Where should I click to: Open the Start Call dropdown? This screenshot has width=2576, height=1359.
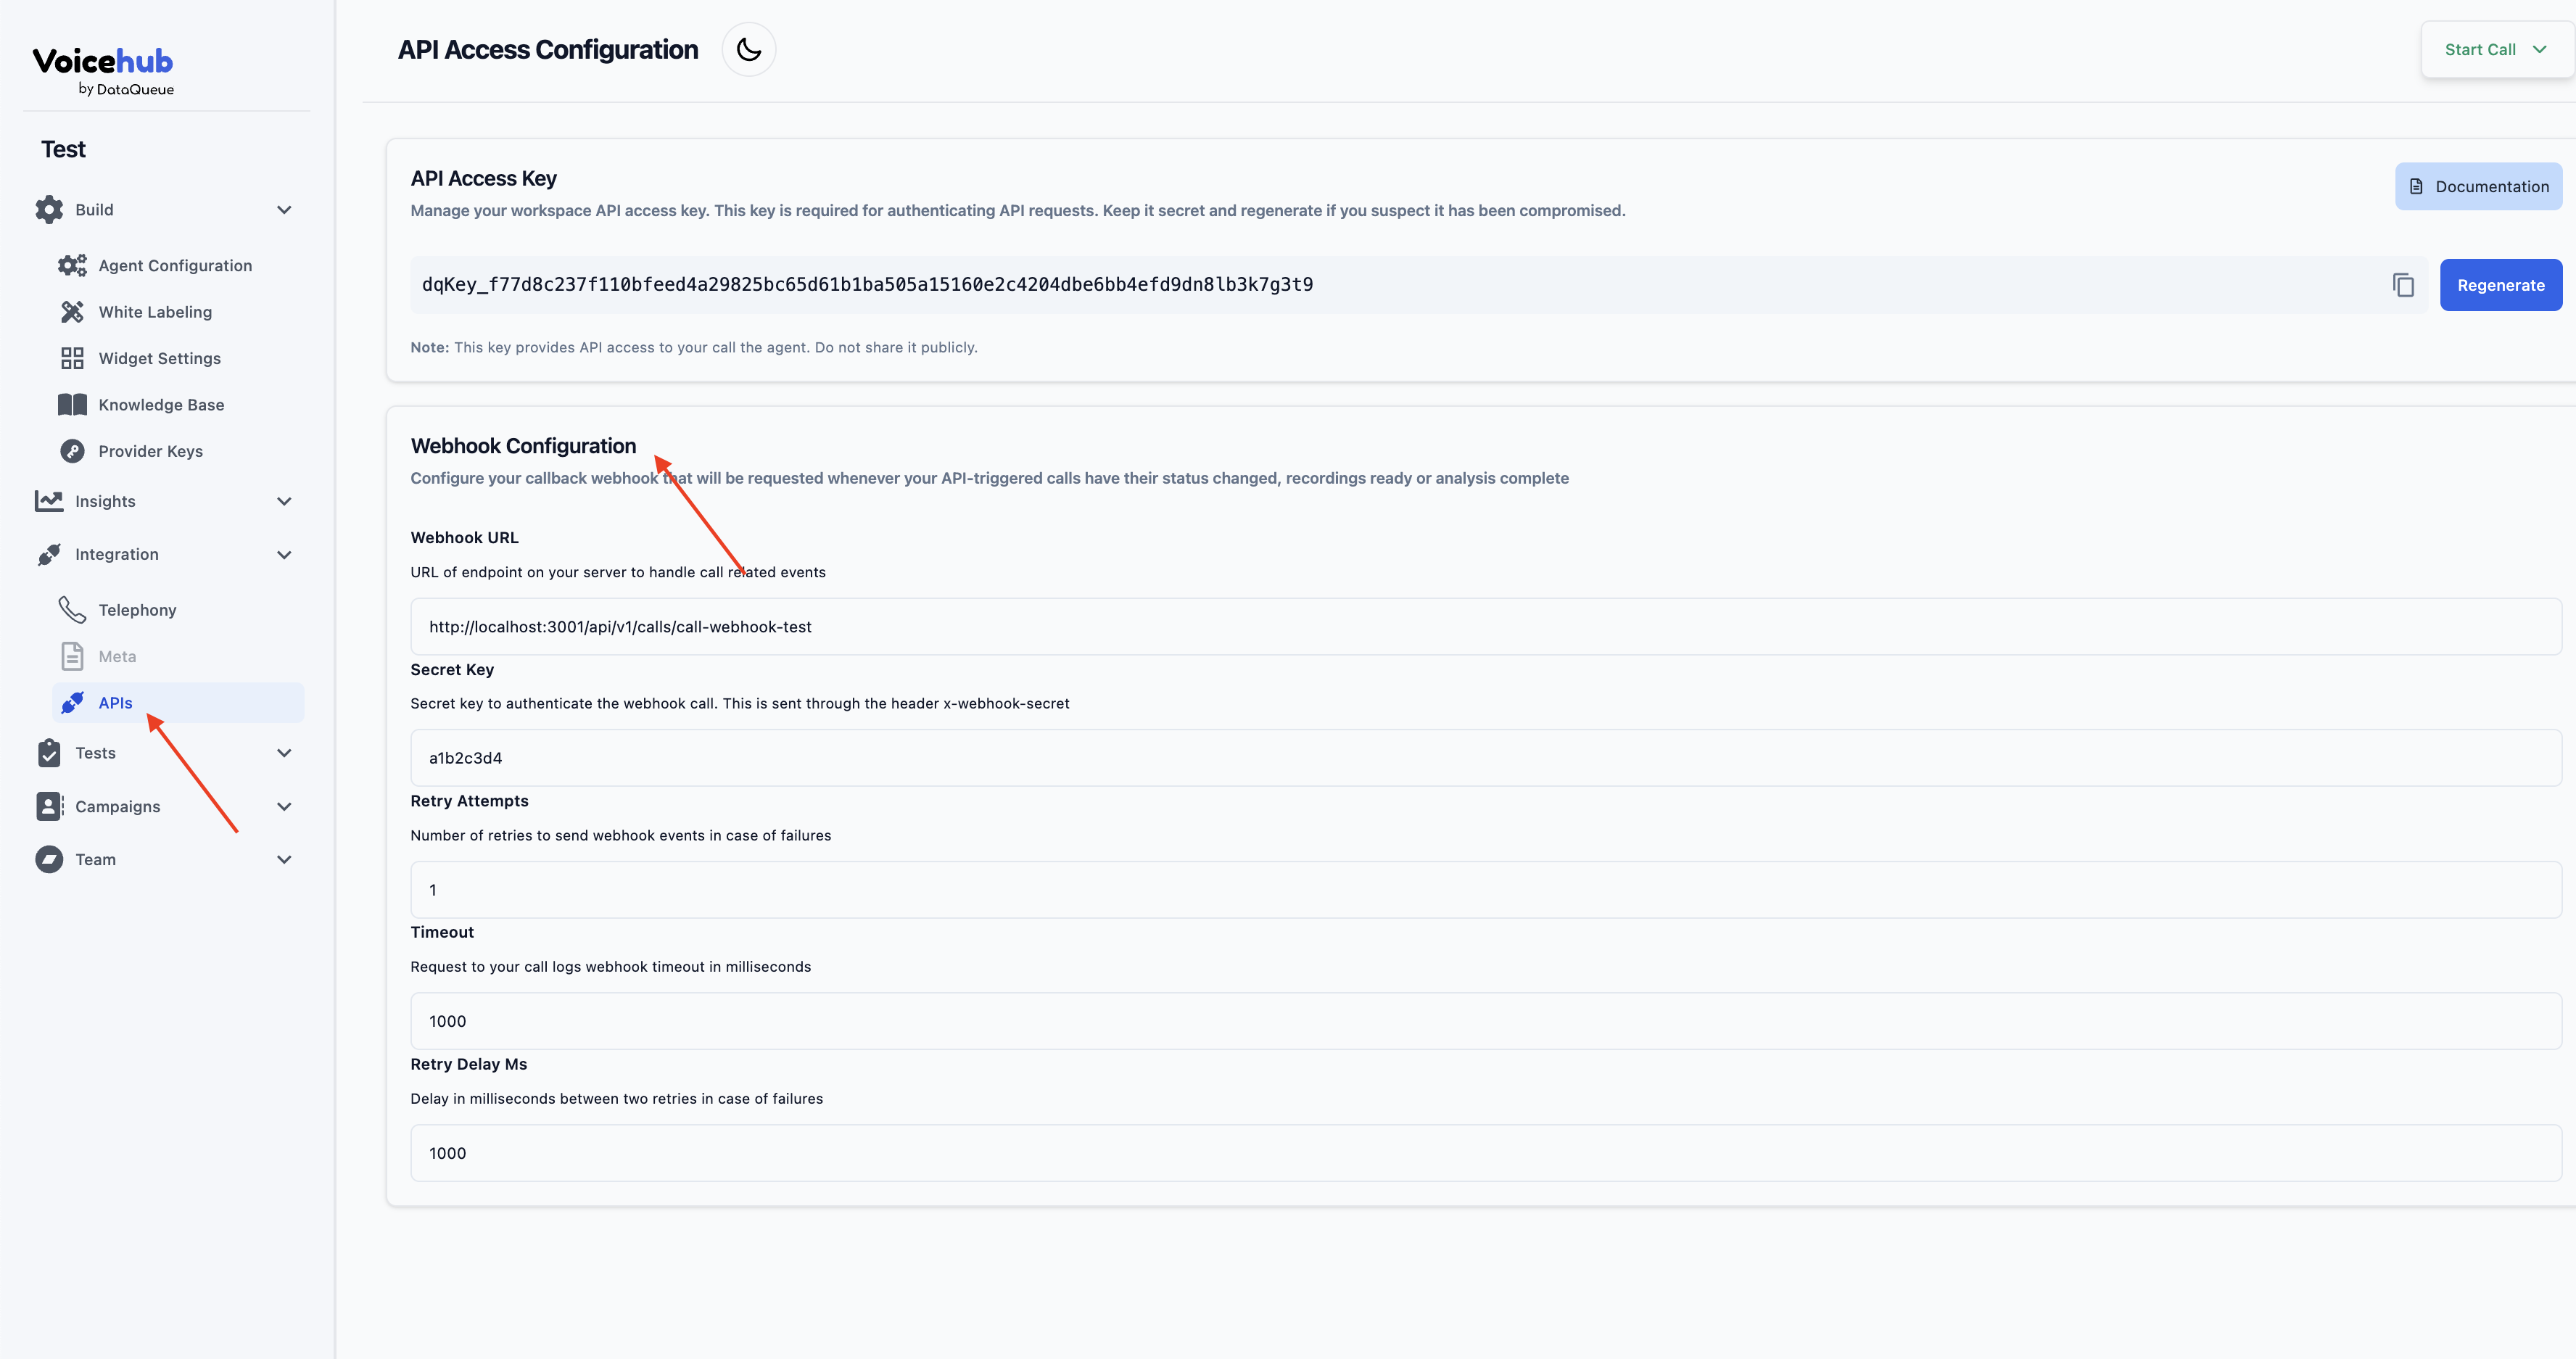point(2495,50)
